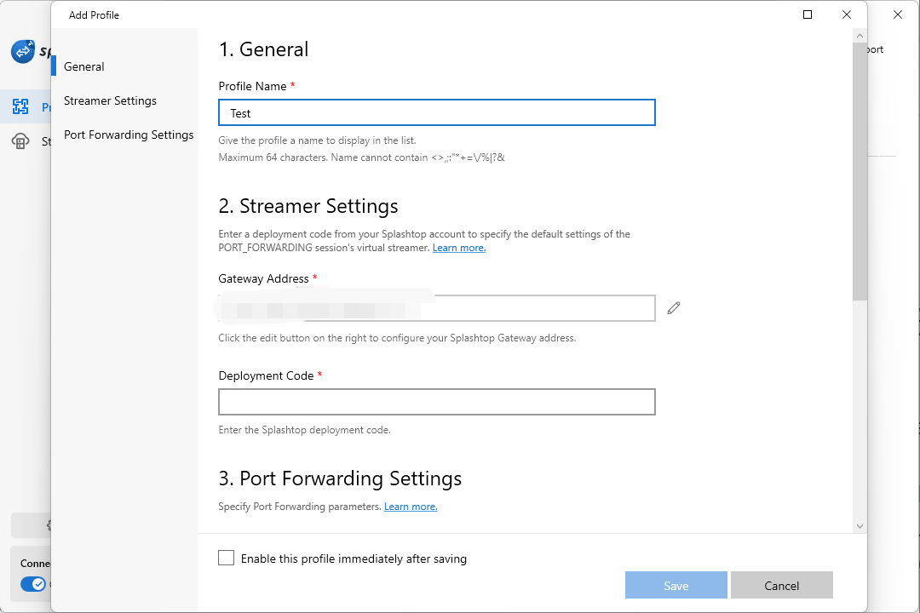Open Learn more link under Streamer Settings
This screenshot has width=920, height=613.
point(459,248)
